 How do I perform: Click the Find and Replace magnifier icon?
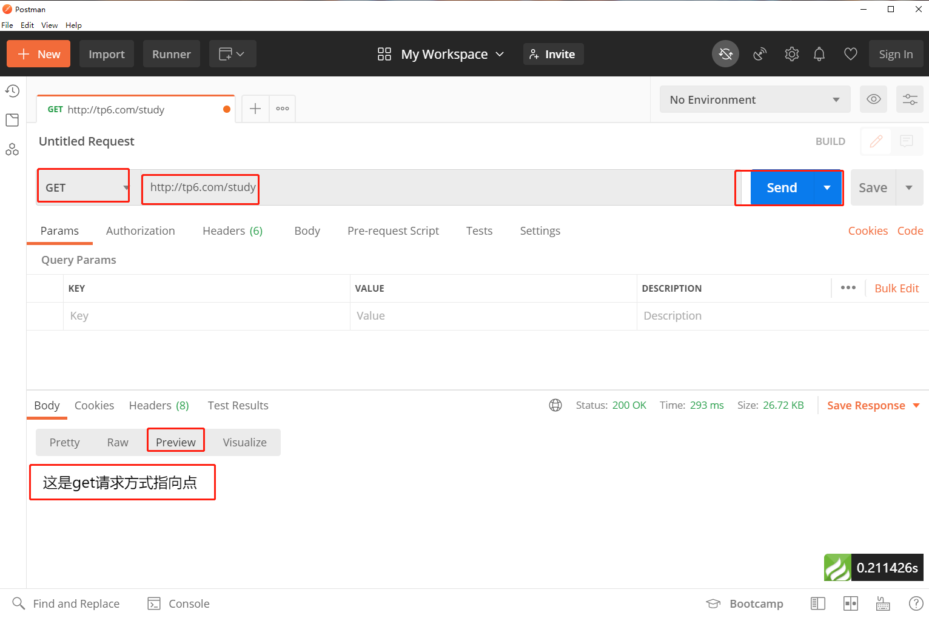tap(19, 603)
